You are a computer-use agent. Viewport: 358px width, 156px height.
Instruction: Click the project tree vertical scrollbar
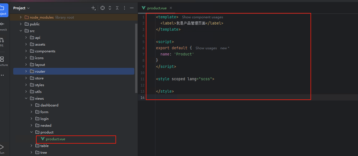point(136,58)
